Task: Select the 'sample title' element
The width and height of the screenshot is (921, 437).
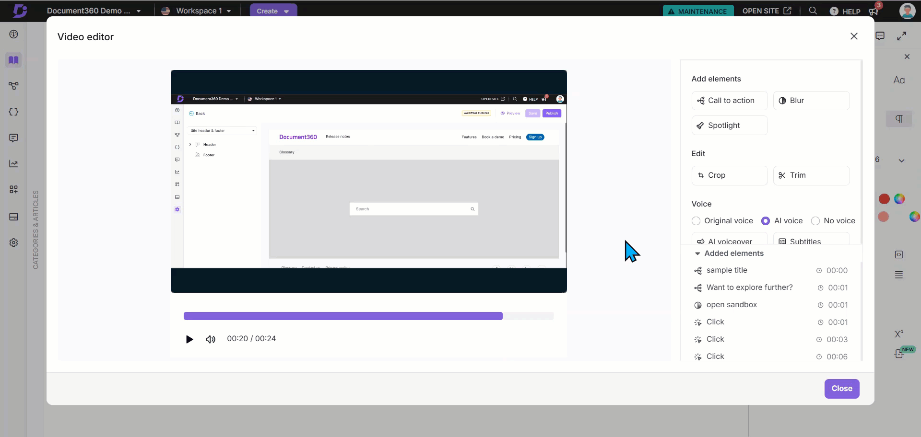Action: coord(771,270)
